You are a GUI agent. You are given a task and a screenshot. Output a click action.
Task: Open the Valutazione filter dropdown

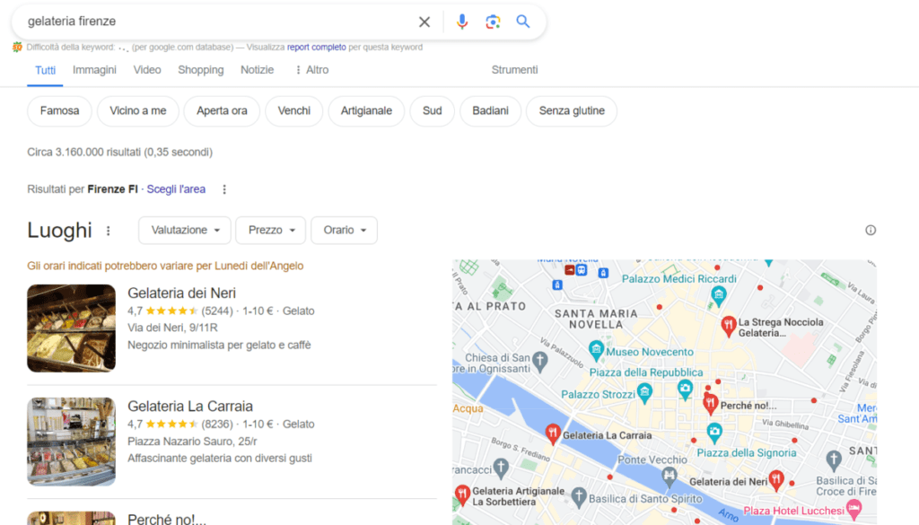point(185,231)
